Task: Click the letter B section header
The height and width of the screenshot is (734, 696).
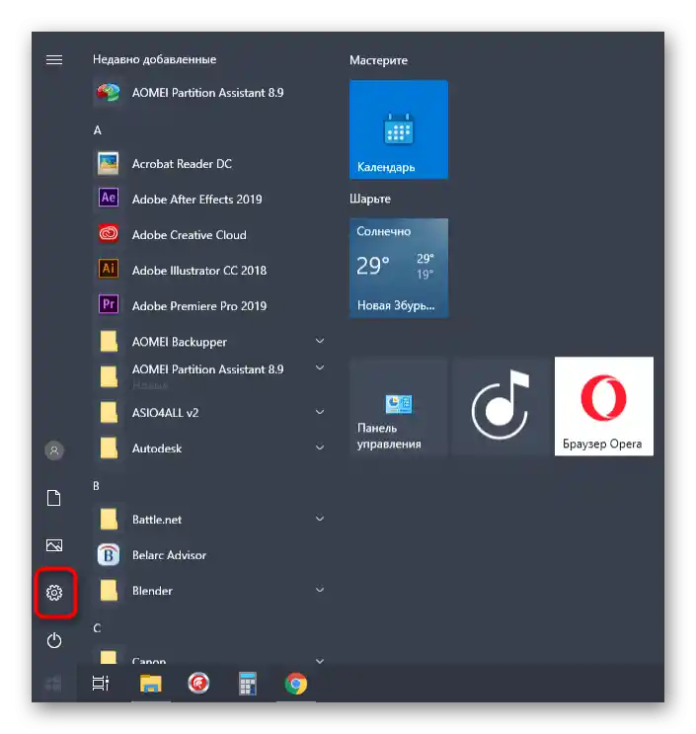Action: [97, 486]
